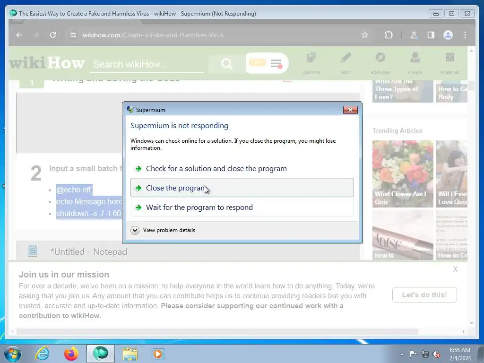Click the muted volume tray icon
Screen dimensions: 484x363
[436, 354]
